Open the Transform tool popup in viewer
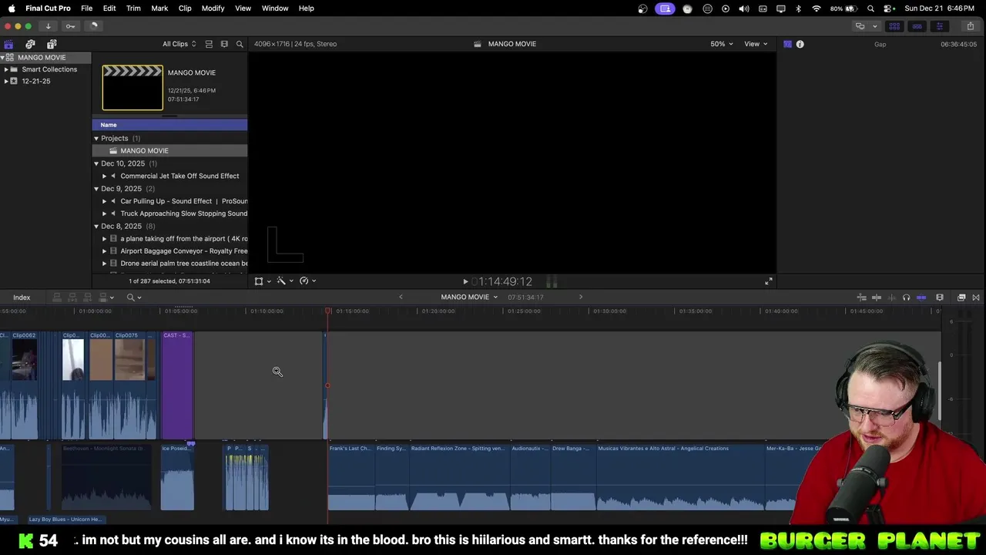Image resolution: width=986 pixels, height=555 pixels. pos(262,281)
